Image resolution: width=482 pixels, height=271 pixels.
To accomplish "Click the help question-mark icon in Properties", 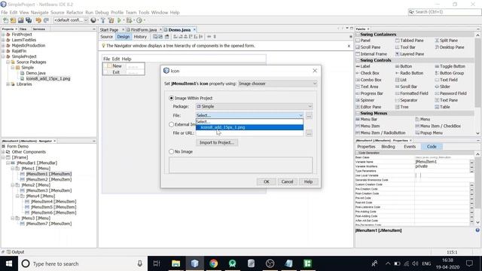I will click(477, 230).
